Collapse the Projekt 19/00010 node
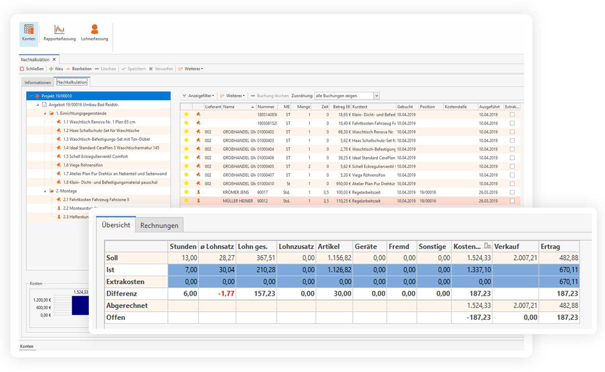605x372 pixels. tap(31, 96)
